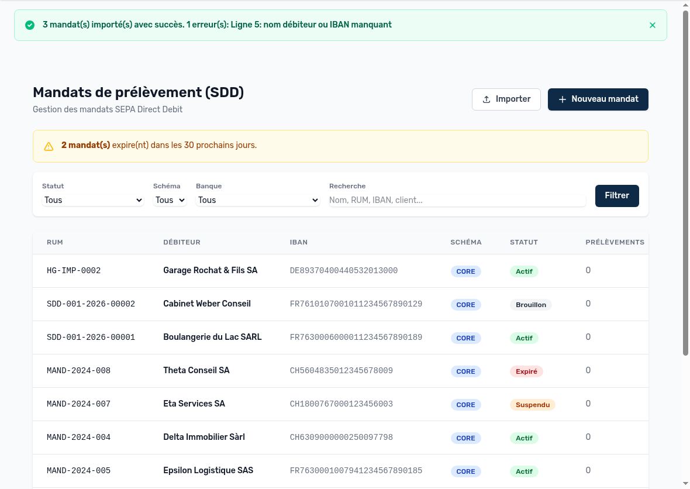The width and height of the screenshot is (690, 489).
Task: Click the SCHÉMA column header
Action: point(466,242)
